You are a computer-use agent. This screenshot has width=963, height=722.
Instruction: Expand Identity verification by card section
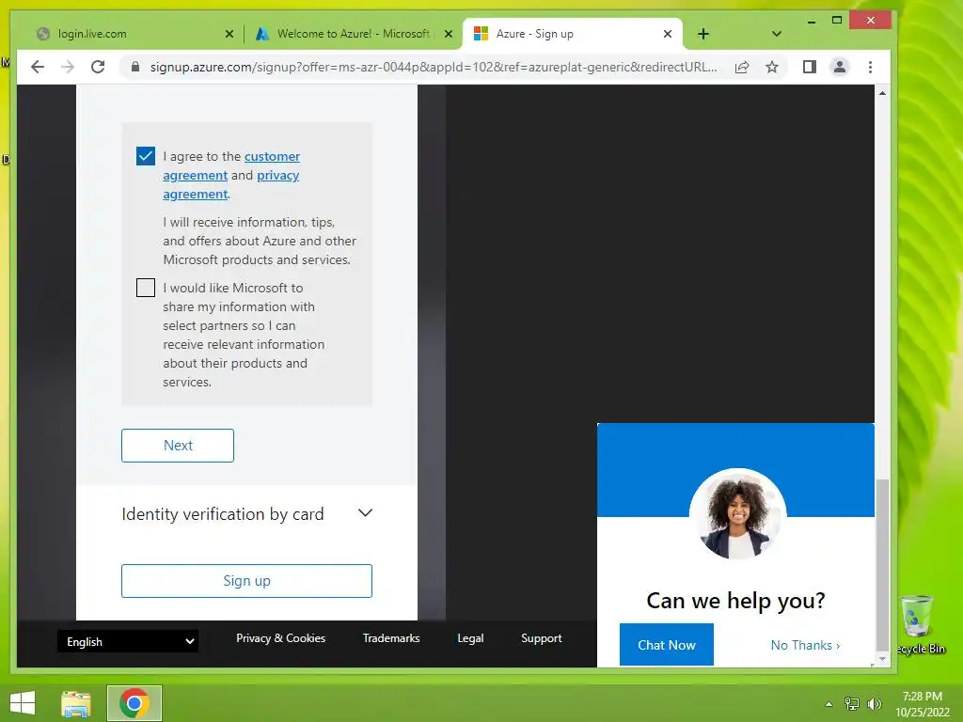(x=247, y=513)
